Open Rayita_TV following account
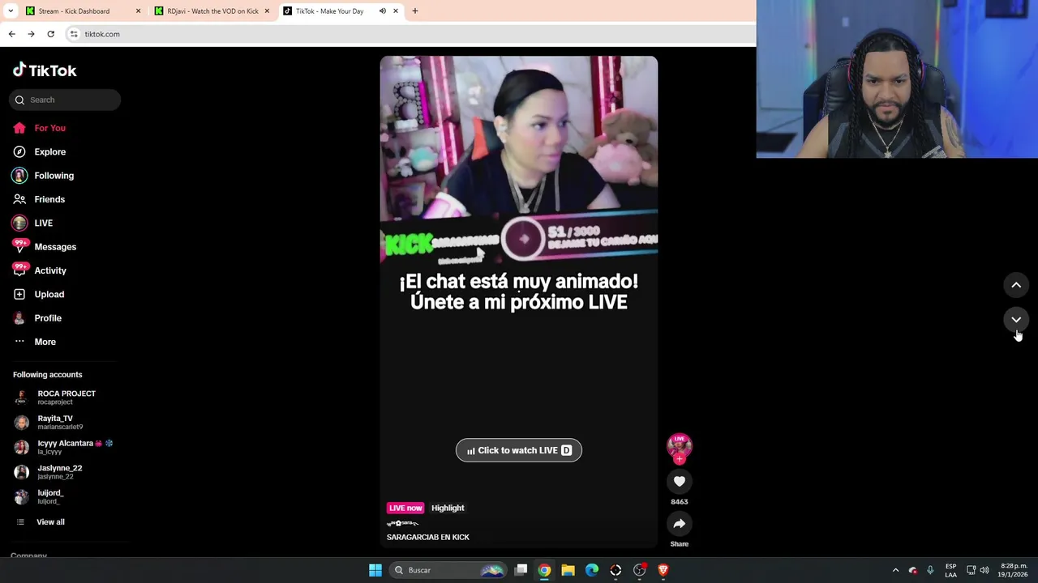 pos(49,423)
